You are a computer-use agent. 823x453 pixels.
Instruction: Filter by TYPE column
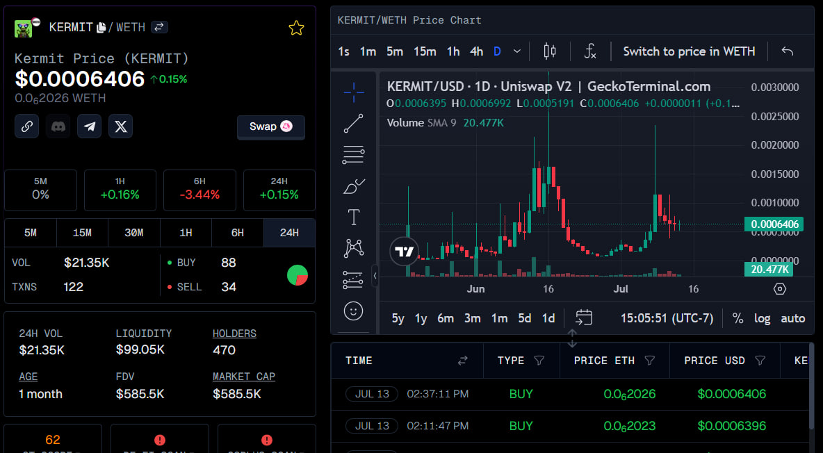point(539,361)
